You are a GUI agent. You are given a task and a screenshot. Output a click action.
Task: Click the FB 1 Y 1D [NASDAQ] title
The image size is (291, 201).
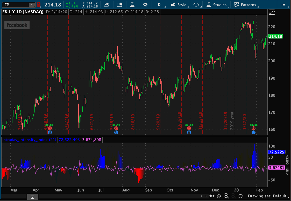pyautogui.click(x=23, y=12)
